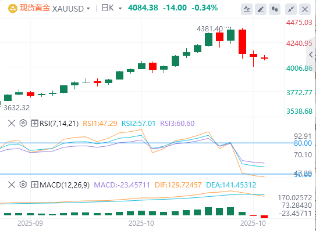This screenshot has height=231, width=316.
Task: Click the 2025-09 date axis label
Action: pyautogui.click(x=30, y=223)
